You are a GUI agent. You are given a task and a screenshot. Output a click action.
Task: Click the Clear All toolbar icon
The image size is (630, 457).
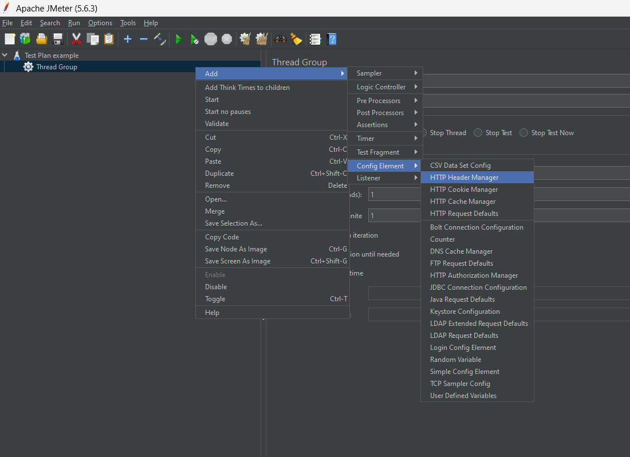pyautogui.click(x=262, y=39)
